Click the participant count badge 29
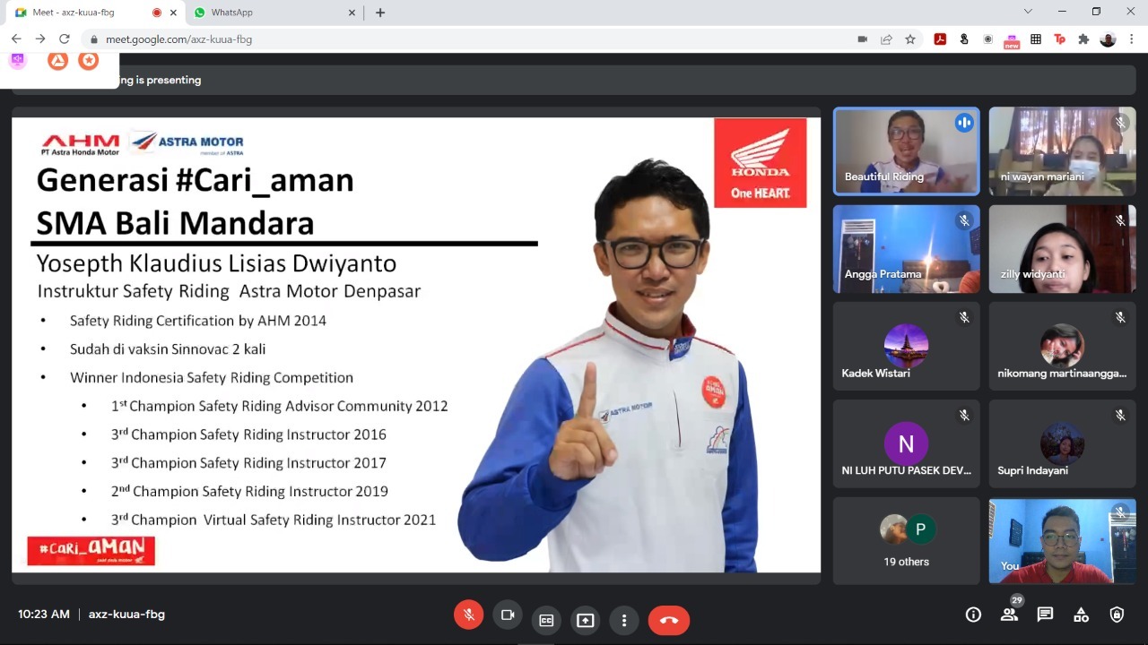The image size is (1148, 645). (1016, 600)
